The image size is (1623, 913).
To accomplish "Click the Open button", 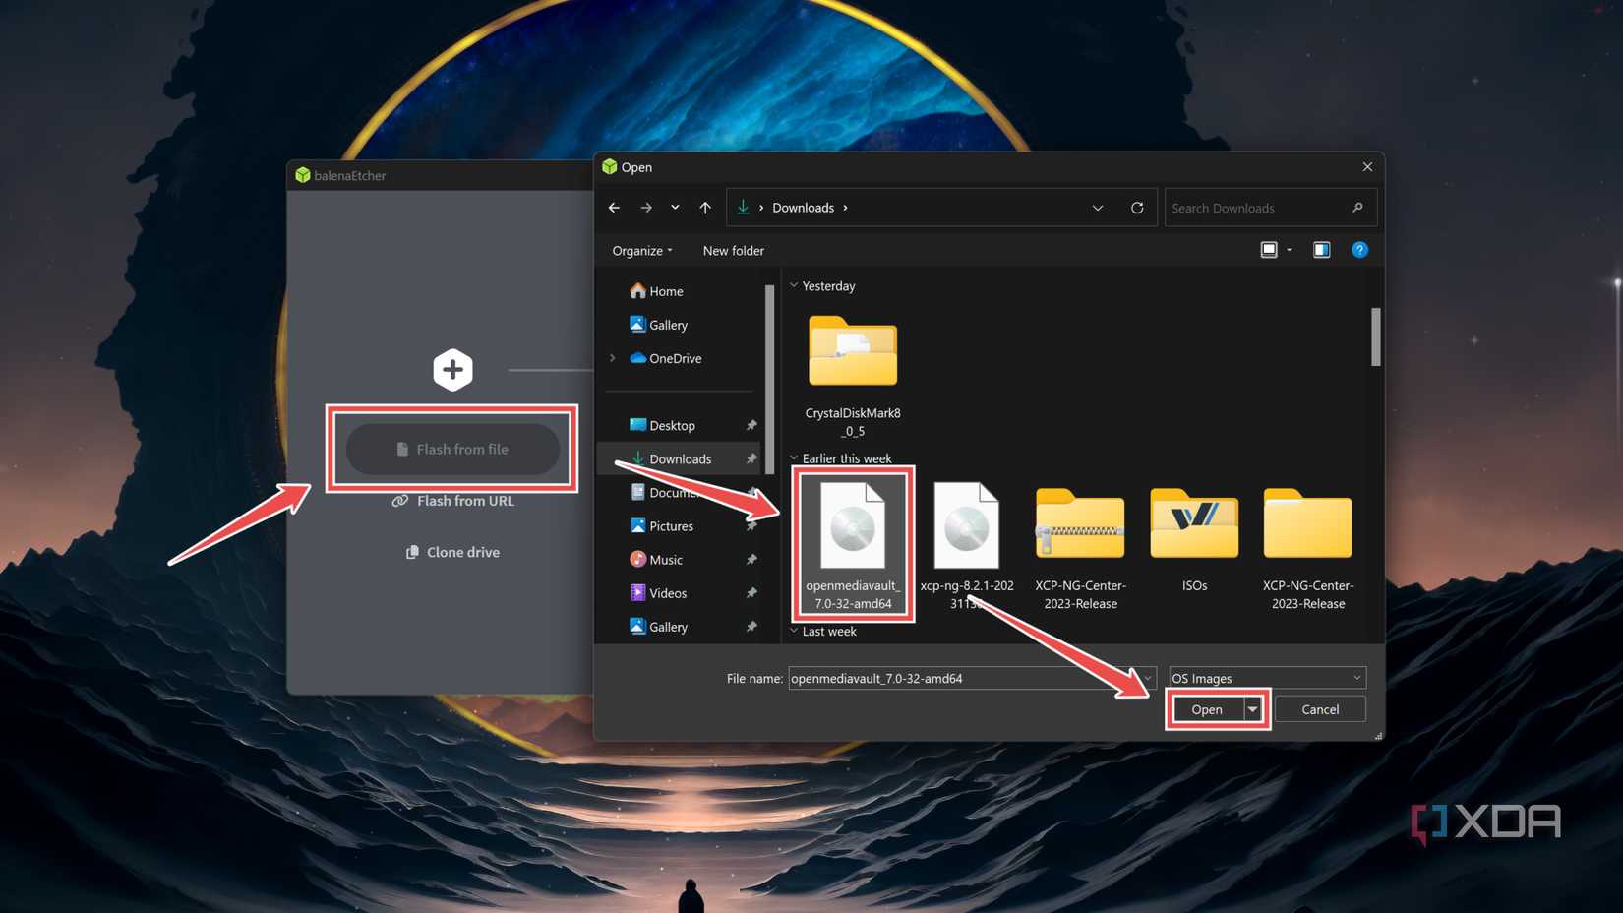I will pos(1207,709).
